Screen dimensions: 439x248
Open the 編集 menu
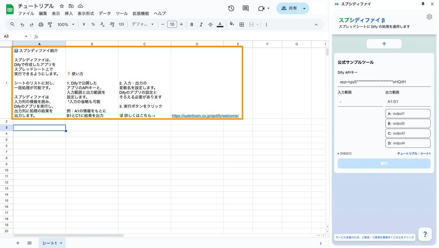[x=43, y=14]
